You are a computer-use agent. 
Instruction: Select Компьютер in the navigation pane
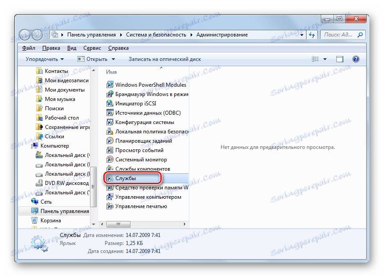[x=55, y=146]
